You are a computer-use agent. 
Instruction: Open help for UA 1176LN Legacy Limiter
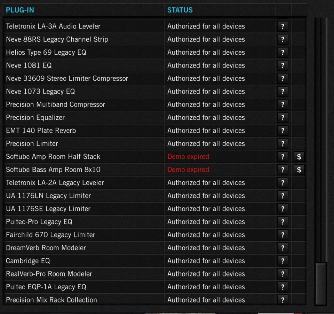click(x=283, y=196)
